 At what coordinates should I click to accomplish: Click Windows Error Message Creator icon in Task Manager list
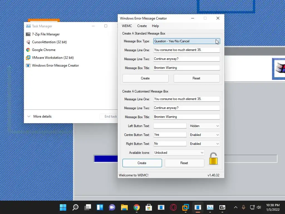[28, 65]
